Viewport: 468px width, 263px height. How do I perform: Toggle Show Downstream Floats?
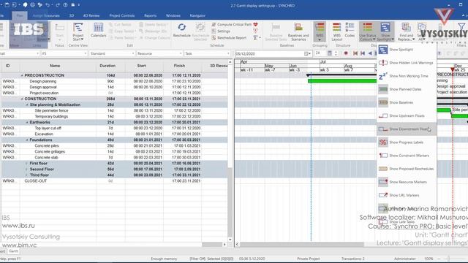407,129
